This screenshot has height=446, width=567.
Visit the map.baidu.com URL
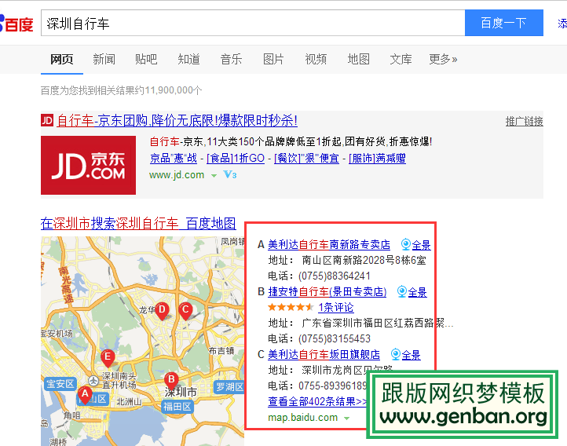(x=302, y=418)
